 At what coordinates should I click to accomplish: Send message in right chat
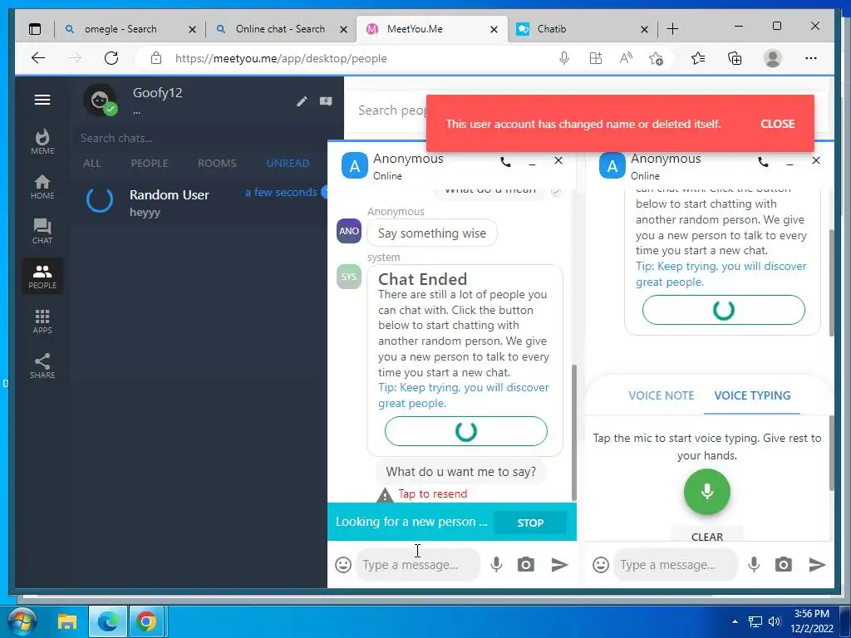tap(818, 565)
